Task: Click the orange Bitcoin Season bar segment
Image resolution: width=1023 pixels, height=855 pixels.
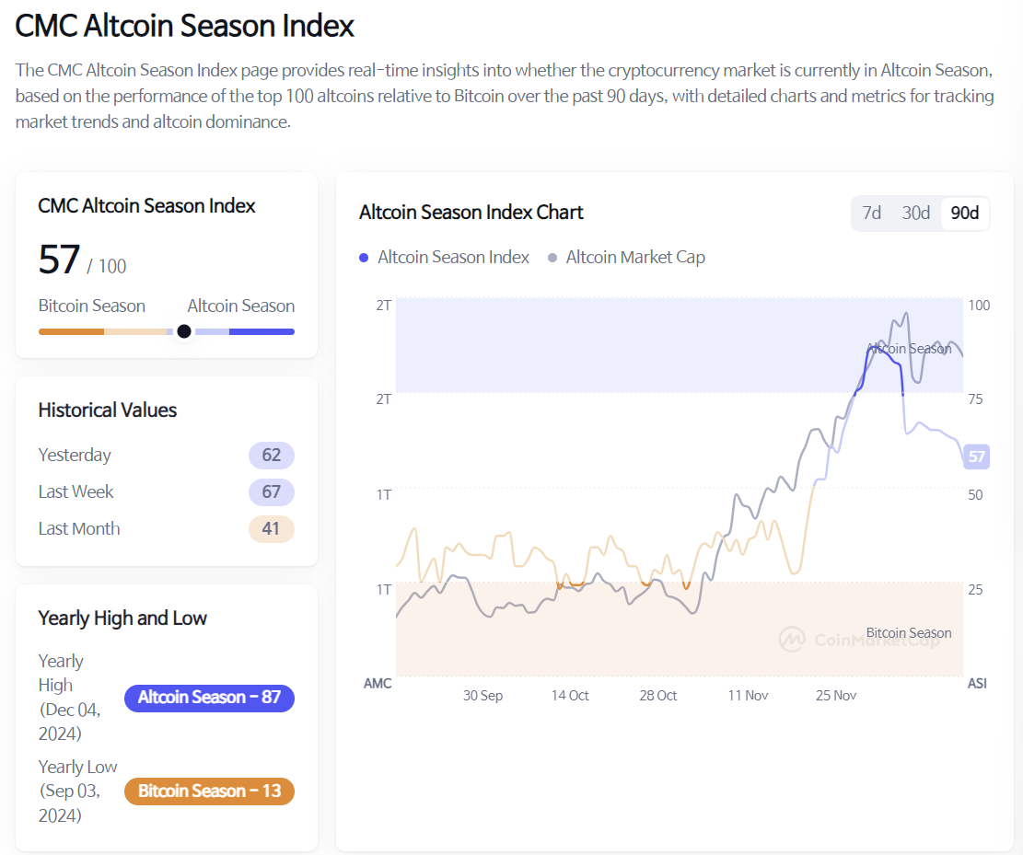Action: pyautogui.click(x=71, y=331)
